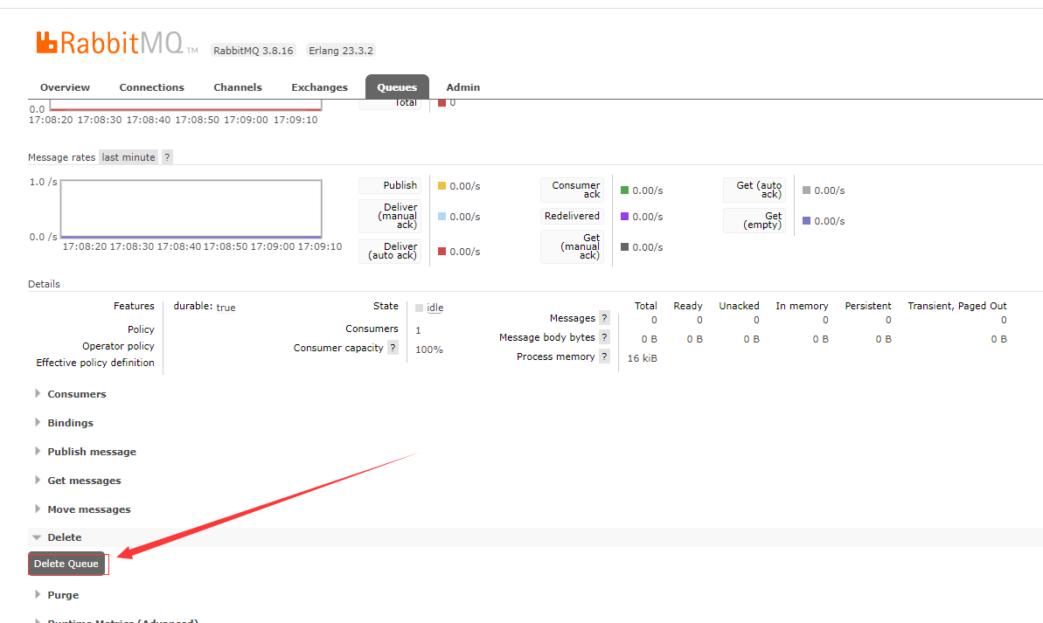This screenshot has width=1043, height=623.
Task: Click the Message rates chart area
Action: pyautogui.click(x=191, y=208)
